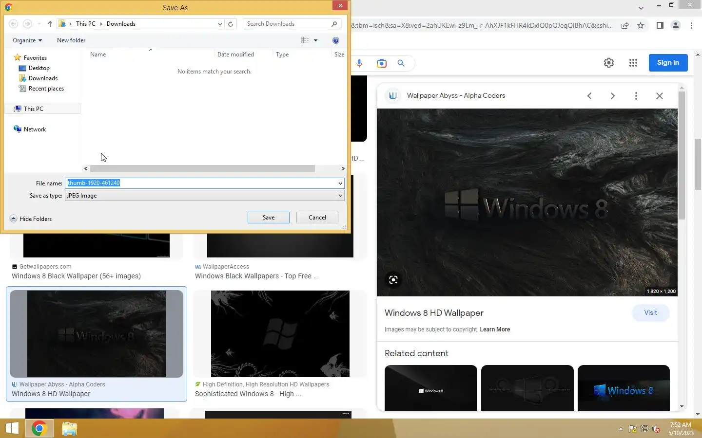
Task: Open Windows Start button
Action: [12, 429]
